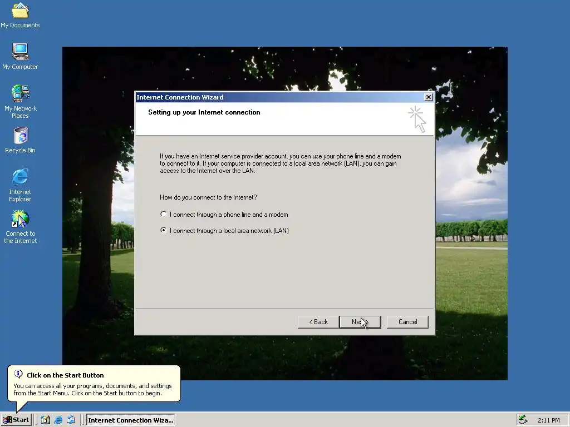Go to previous wizard page with Back
The height and width of the screenshot is (427, 570).
tap(318, 322)
